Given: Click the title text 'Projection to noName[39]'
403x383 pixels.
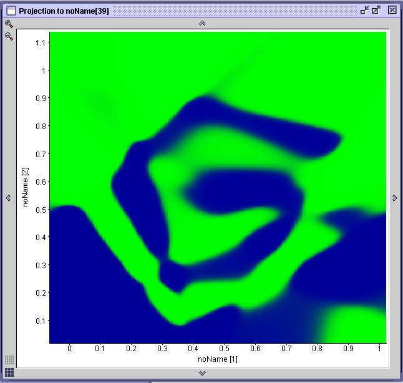Looking at the screenshot, I should (64, 11).
